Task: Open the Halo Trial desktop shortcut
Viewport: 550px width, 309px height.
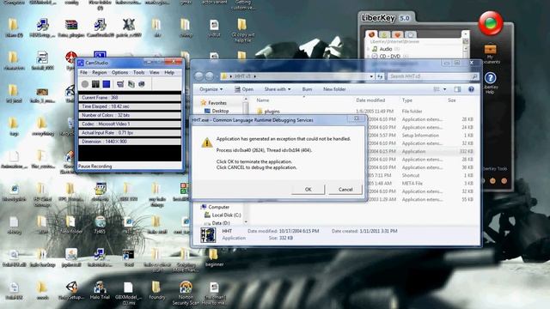Action: click(x=100, y=291)
